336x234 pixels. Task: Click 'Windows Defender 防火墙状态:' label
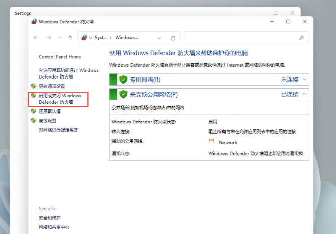point(144,122)
